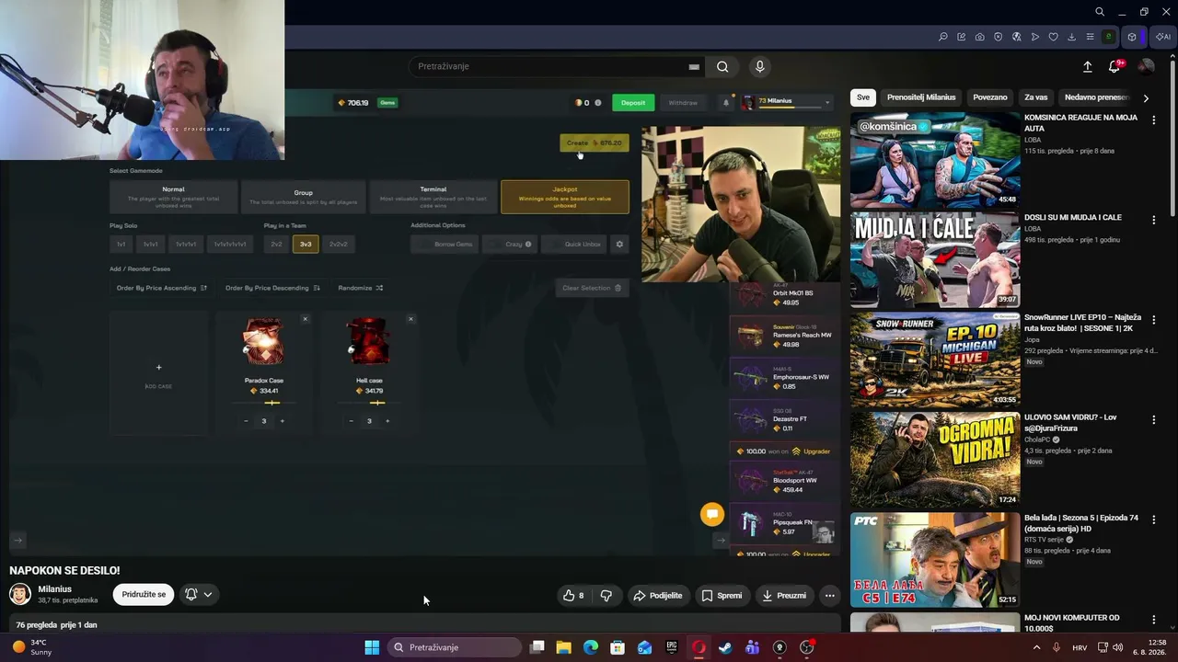This screenshot has height=662, width=1178.
Task: Select the Sve filter chip
Action: [x=862, y=97]
